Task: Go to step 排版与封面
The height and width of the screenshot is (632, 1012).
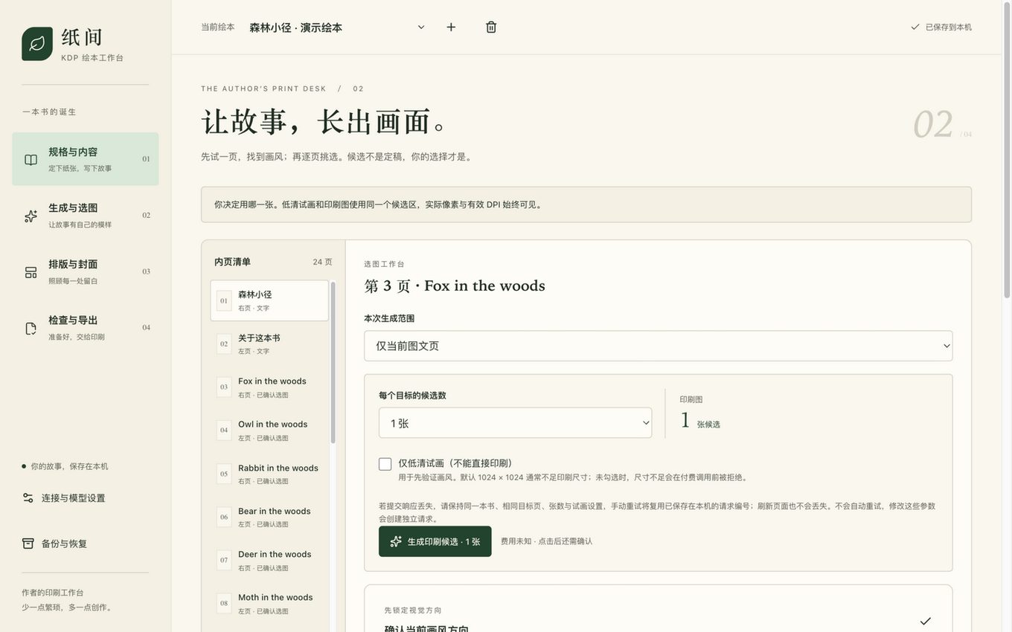Action: coord(86,272)
